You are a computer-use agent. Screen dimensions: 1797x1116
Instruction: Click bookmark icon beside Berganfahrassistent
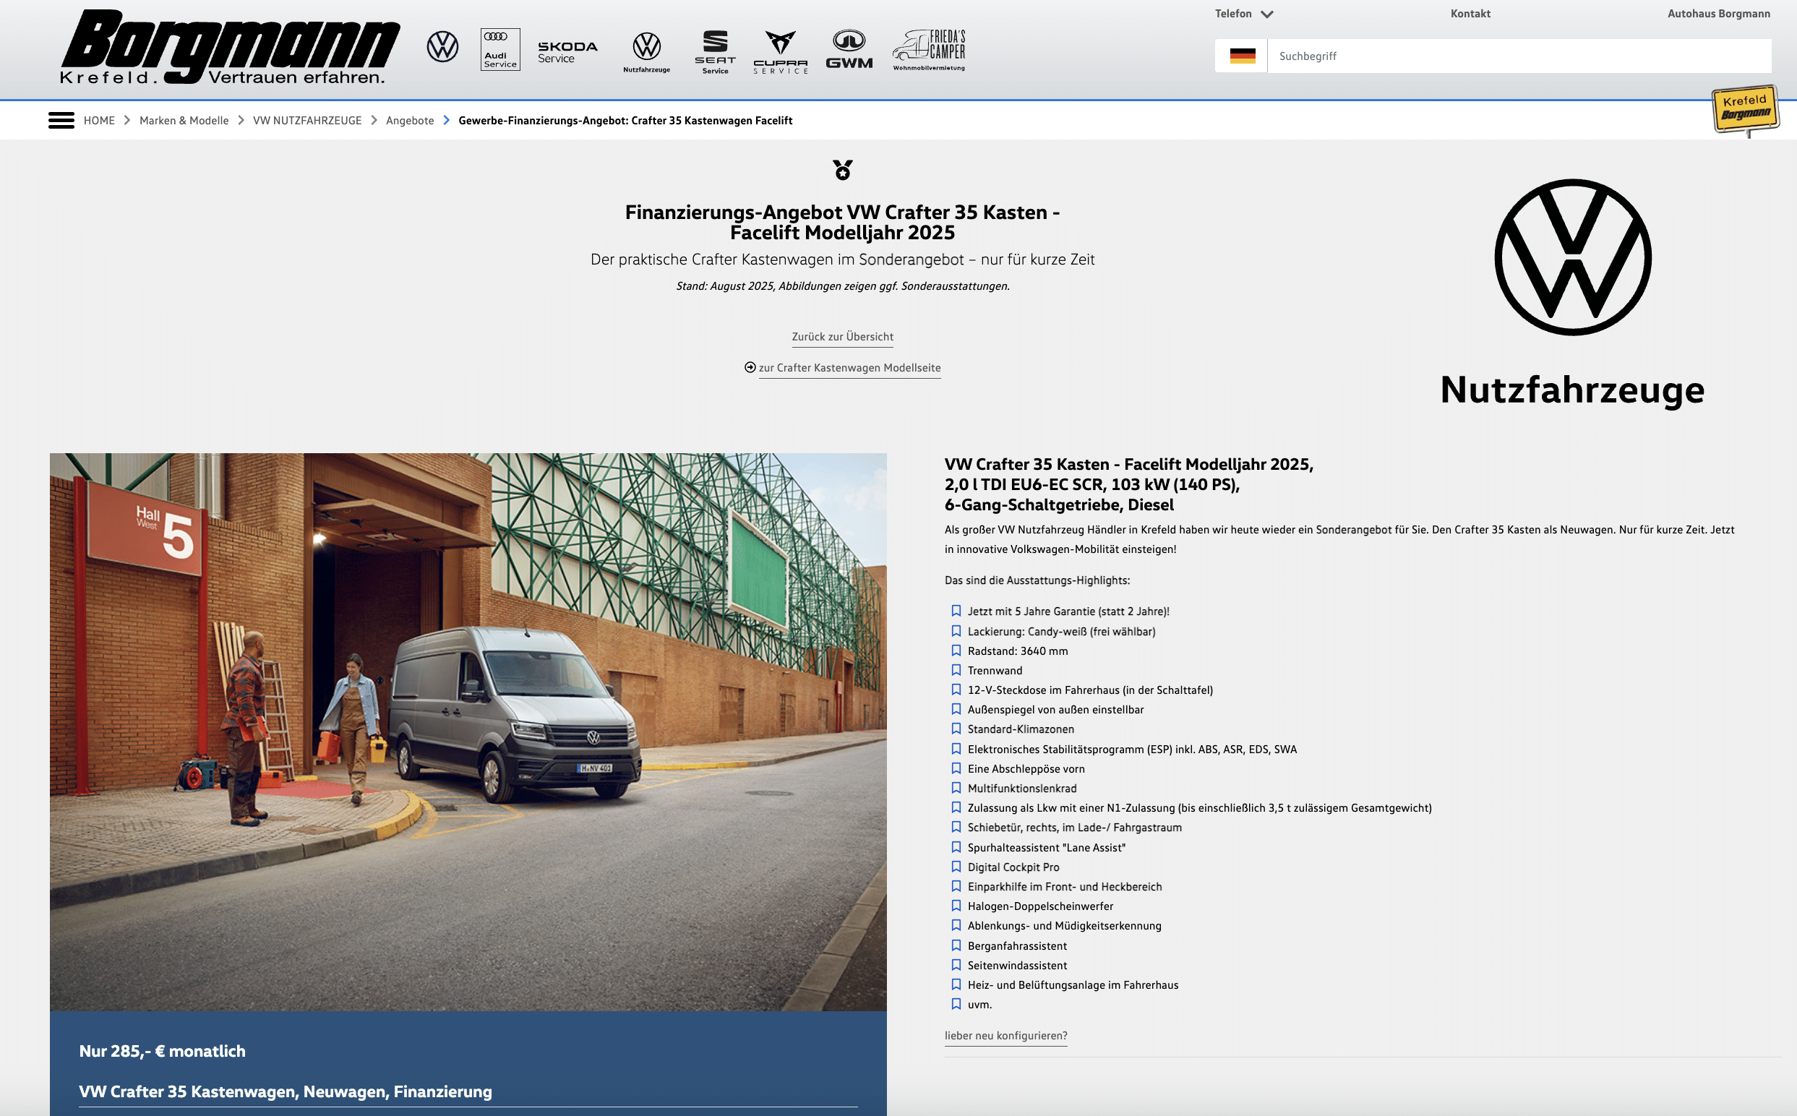956,946
